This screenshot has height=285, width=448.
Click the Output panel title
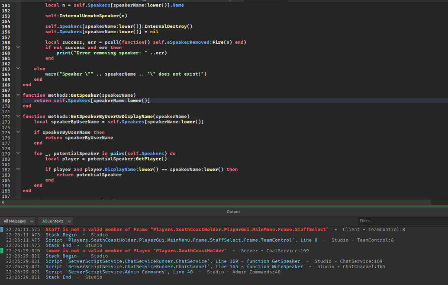click(233, 212)
